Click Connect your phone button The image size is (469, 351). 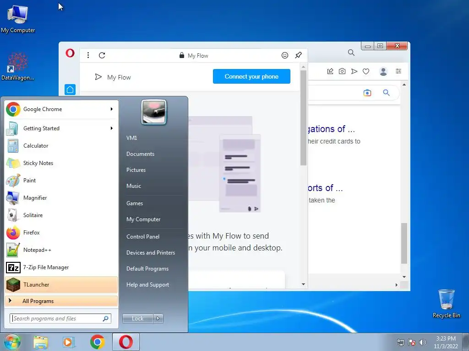pyautogui.click(x=251, y=76)
